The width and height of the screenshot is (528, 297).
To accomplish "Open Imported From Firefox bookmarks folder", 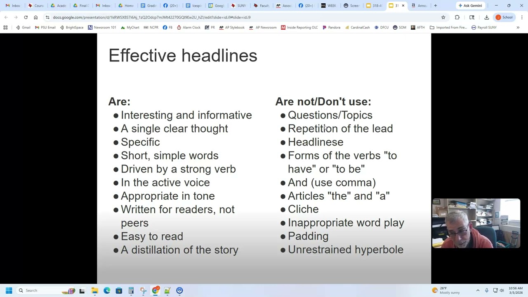I will point(448,27).
